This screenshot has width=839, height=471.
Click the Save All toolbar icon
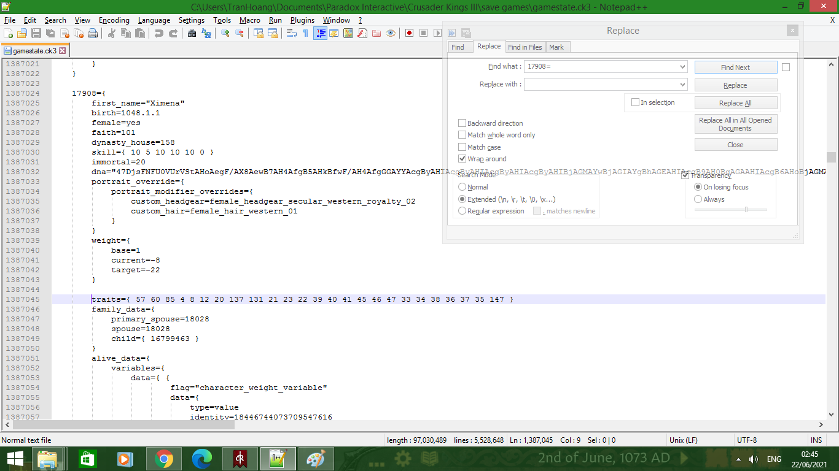(x=50, y=33)
